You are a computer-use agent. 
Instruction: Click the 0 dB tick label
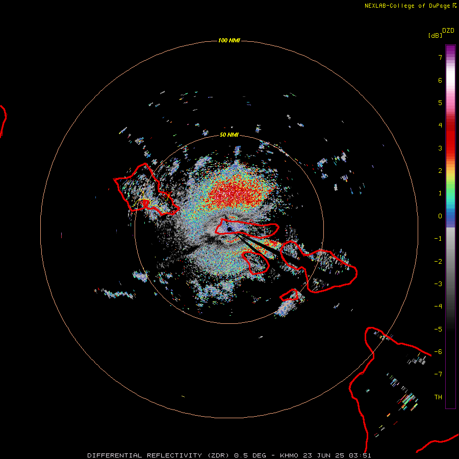[x=440, y=216]
